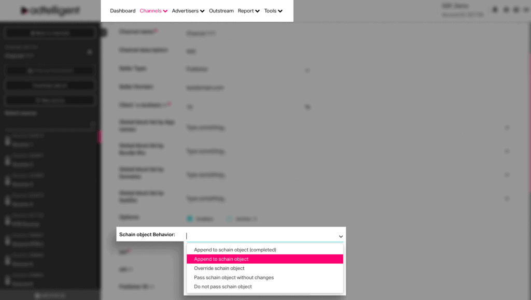Tick the second checkbox in the Options row
This screenshot has height=300, width=531.
click(229, 219)
